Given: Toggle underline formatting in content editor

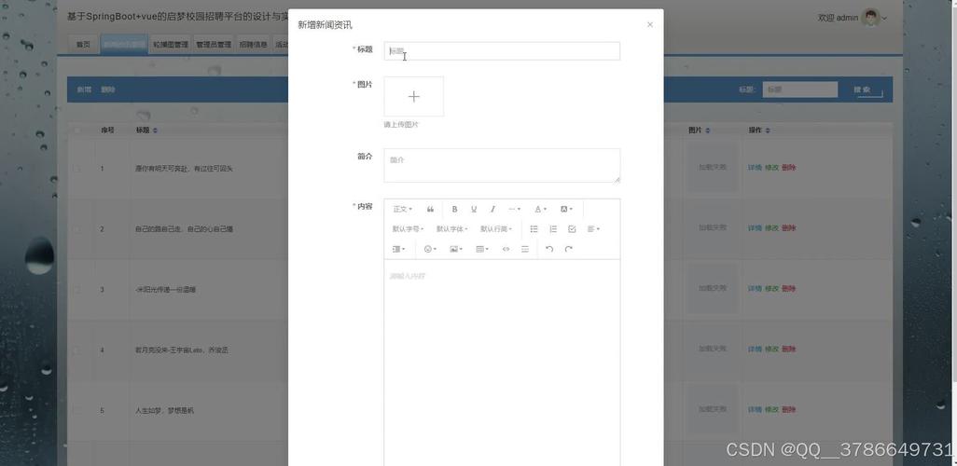Looking at the screenshot, I should [474, 209].
